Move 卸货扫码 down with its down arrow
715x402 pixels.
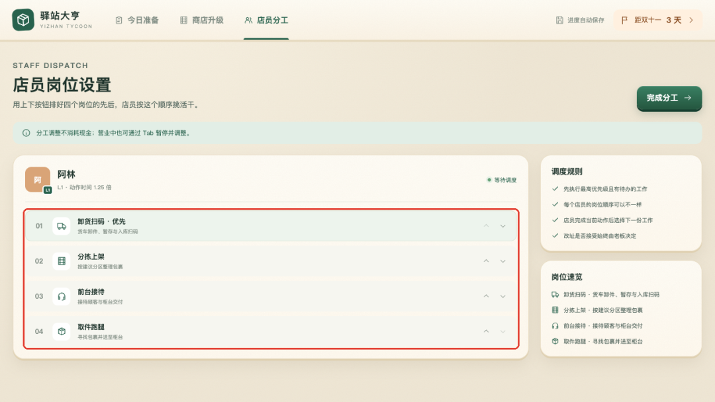(x=502, y=226)
